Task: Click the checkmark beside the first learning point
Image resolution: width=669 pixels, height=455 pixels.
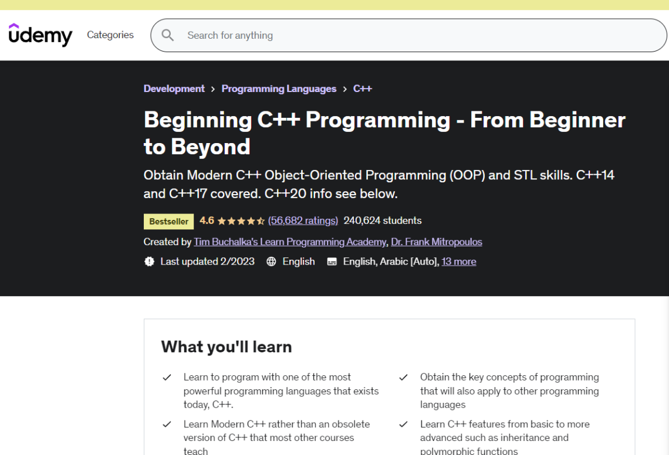Action: pos(167,377)
